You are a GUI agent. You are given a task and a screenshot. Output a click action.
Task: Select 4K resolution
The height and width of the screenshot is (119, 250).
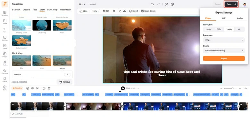(239, 29)
